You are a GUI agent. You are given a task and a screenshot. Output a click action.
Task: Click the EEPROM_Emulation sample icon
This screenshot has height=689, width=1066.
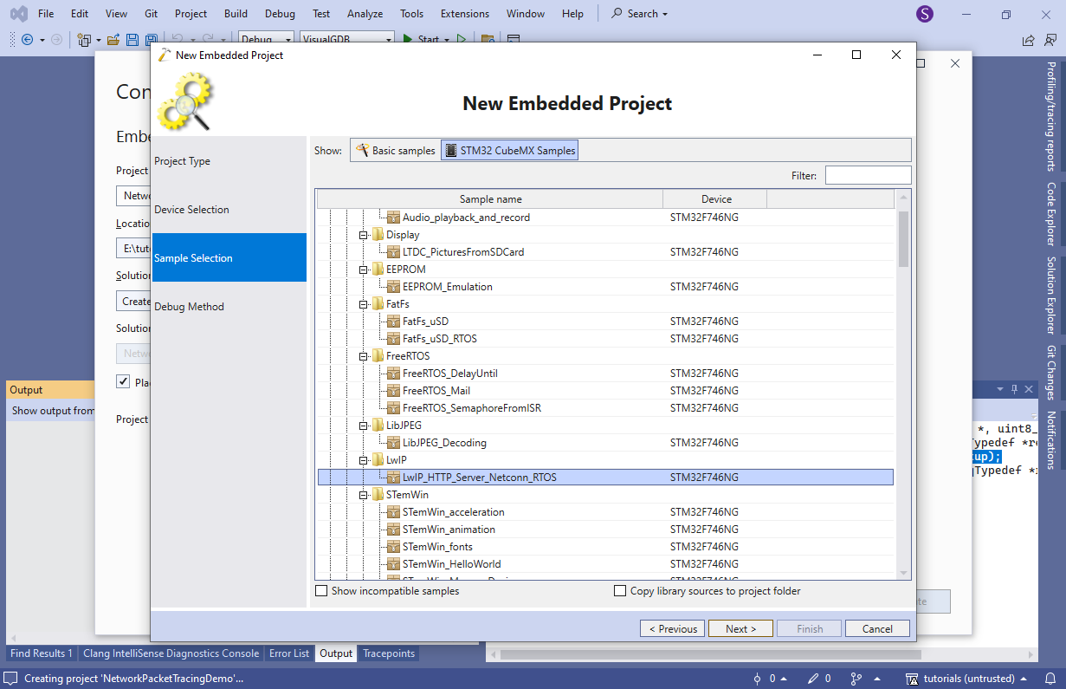pyautogui.click(x=394, y=287)
